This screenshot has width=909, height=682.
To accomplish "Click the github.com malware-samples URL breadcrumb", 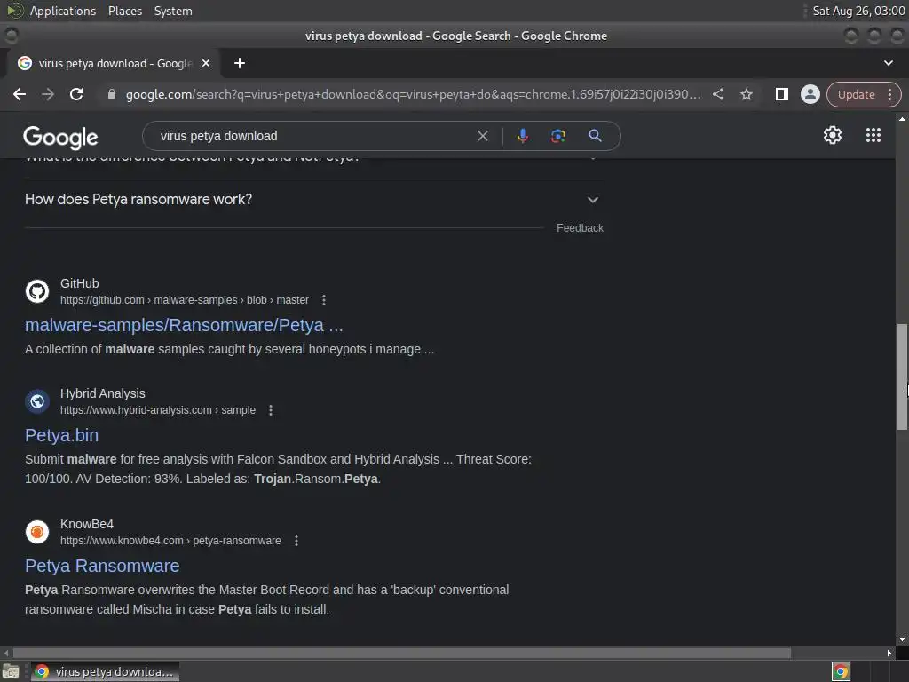I will (185, 300).
